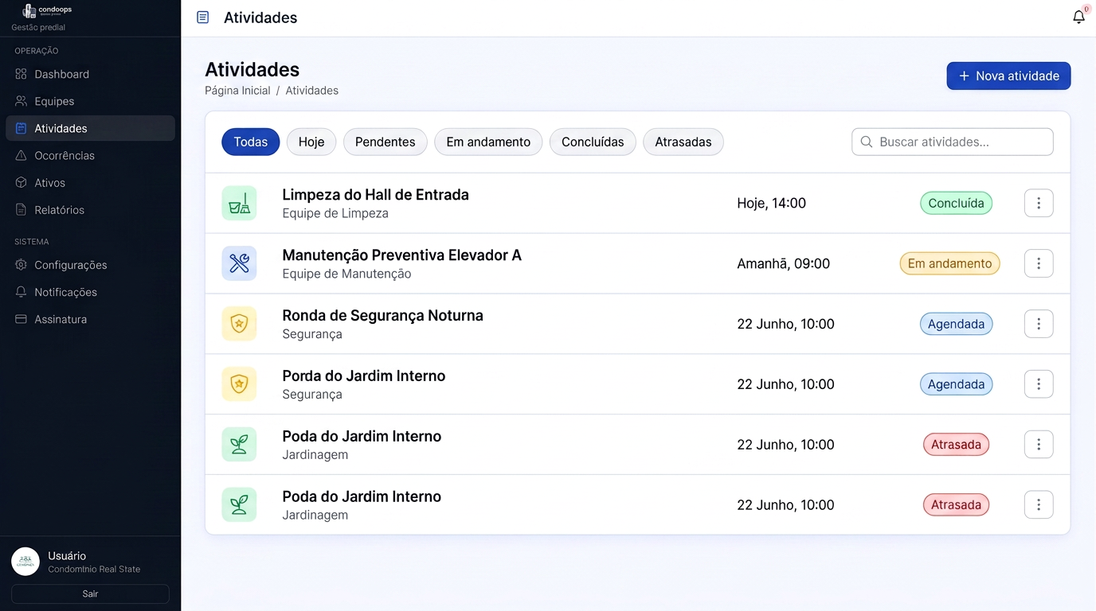The height and width of the screenshot is (611, 1096).
Task: Click the wrench icon for Manutenção Preventiva Elevador
Action: click(x=239, y=263)
